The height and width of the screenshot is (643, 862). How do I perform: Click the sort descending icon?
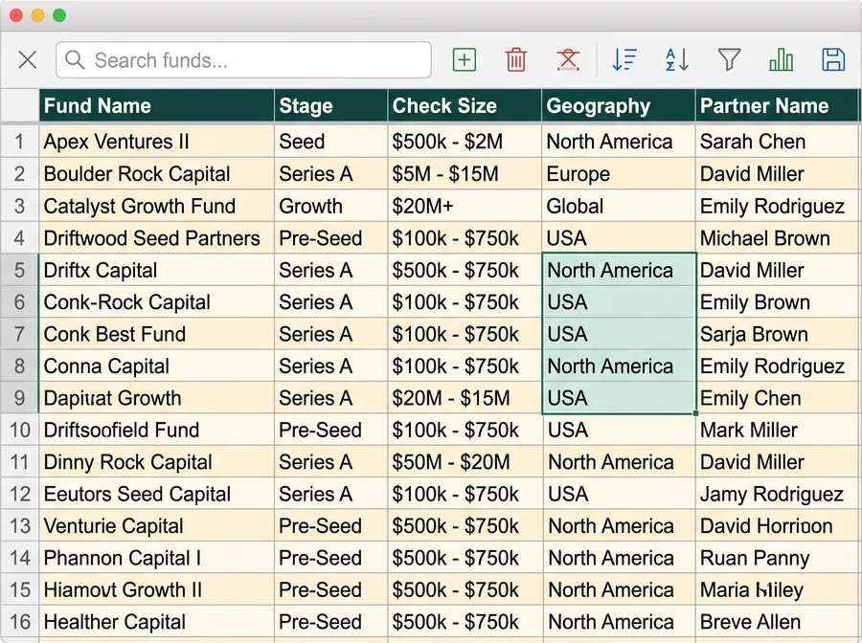624,60
